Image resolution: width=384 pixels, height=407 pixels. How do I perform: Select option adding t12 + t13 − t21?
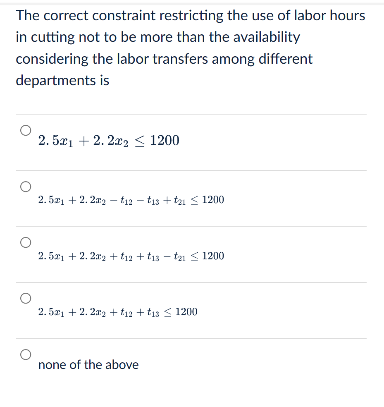26,242
